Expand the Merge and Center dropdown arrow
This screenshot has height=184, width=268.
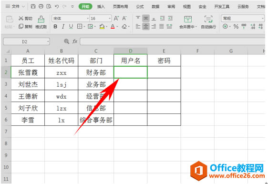[196, 27]
